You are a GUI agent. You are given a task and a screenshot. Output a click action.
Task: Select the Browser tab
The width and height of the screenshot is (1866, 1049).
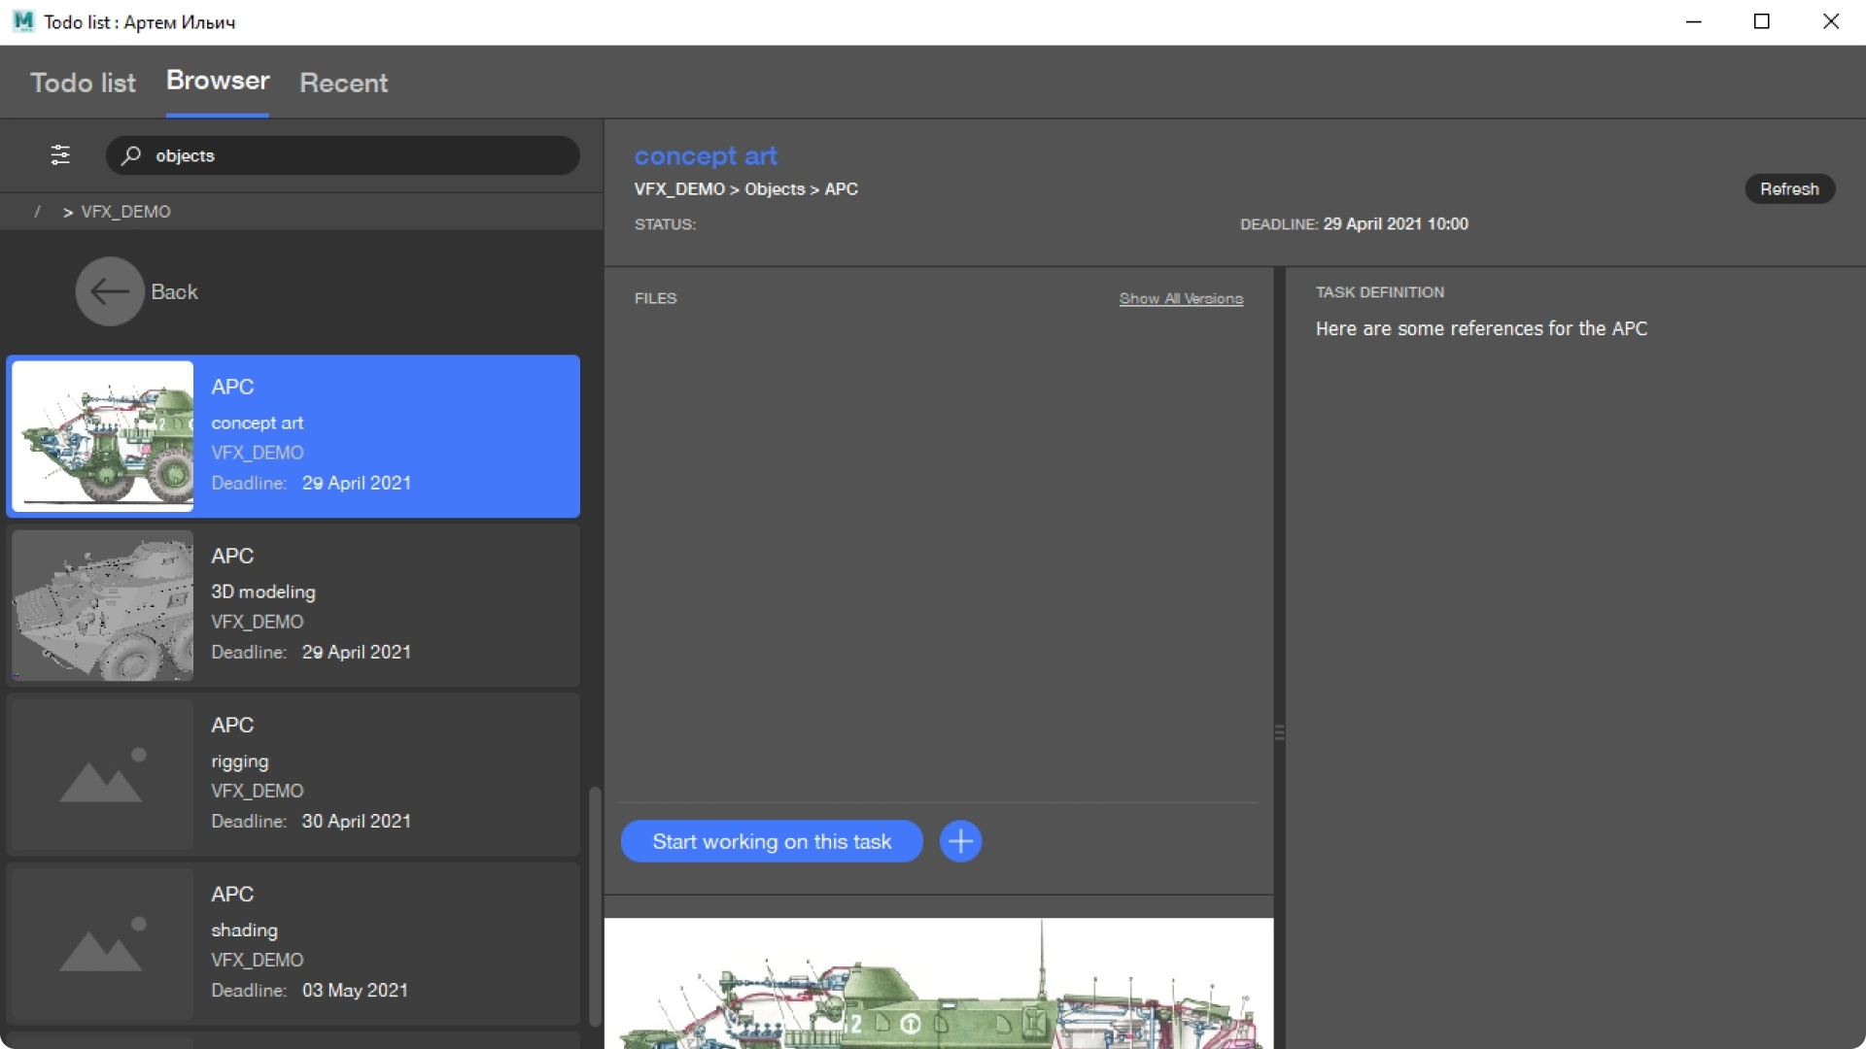click(218, 81)
